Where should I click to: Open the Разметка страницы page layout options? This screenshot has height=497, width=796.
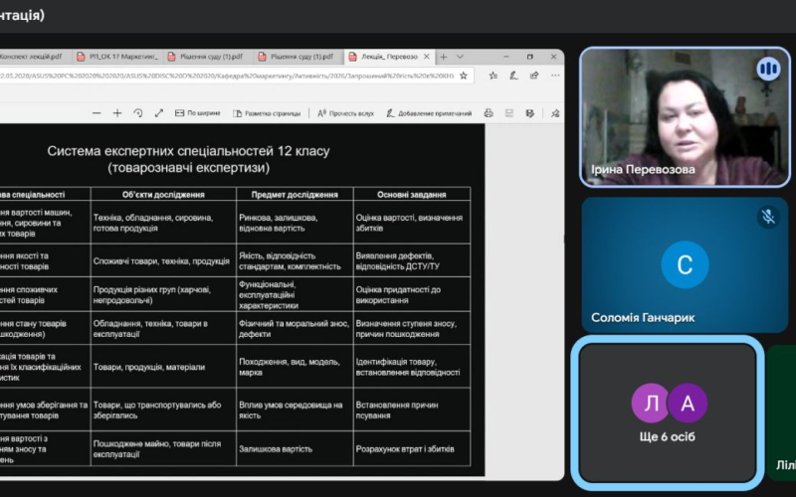tap(264, 113)
